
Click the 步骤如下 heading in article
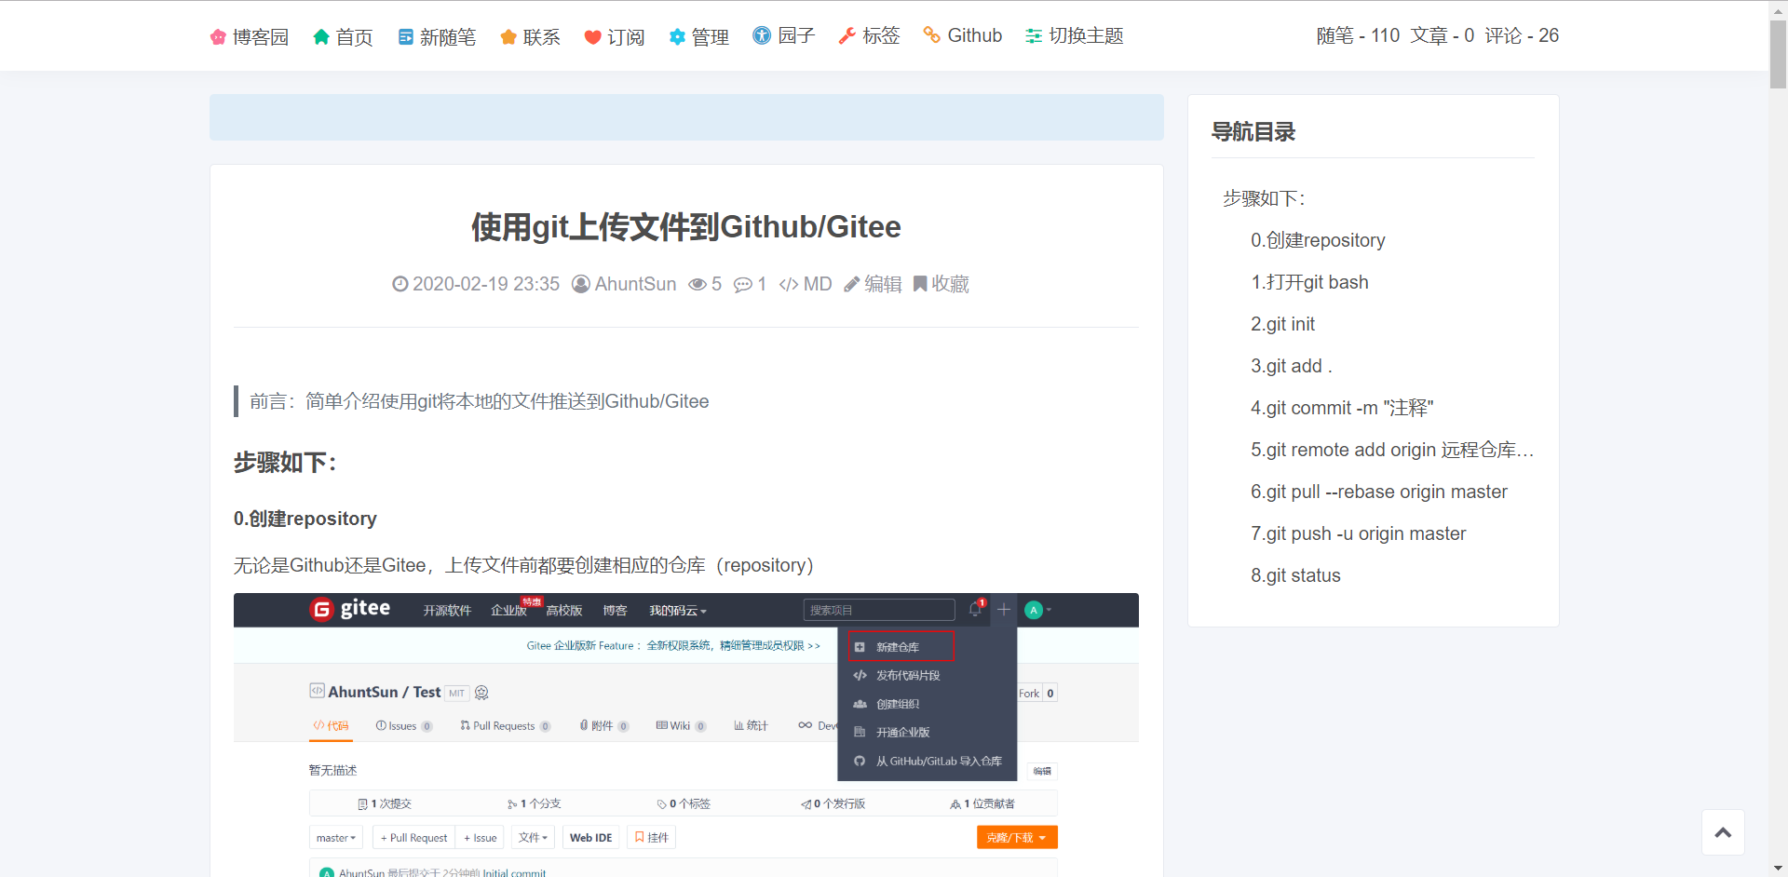tap(285, 462)
